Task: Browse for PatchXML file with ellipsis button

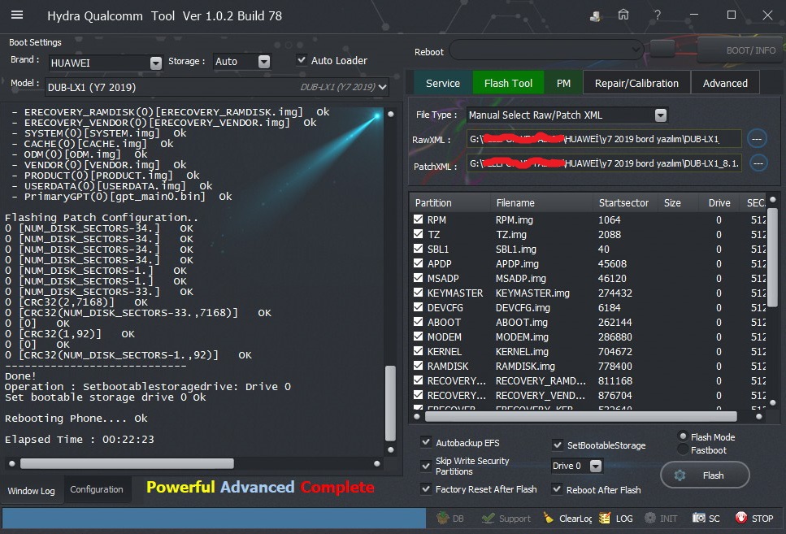Action: [758, 163]
